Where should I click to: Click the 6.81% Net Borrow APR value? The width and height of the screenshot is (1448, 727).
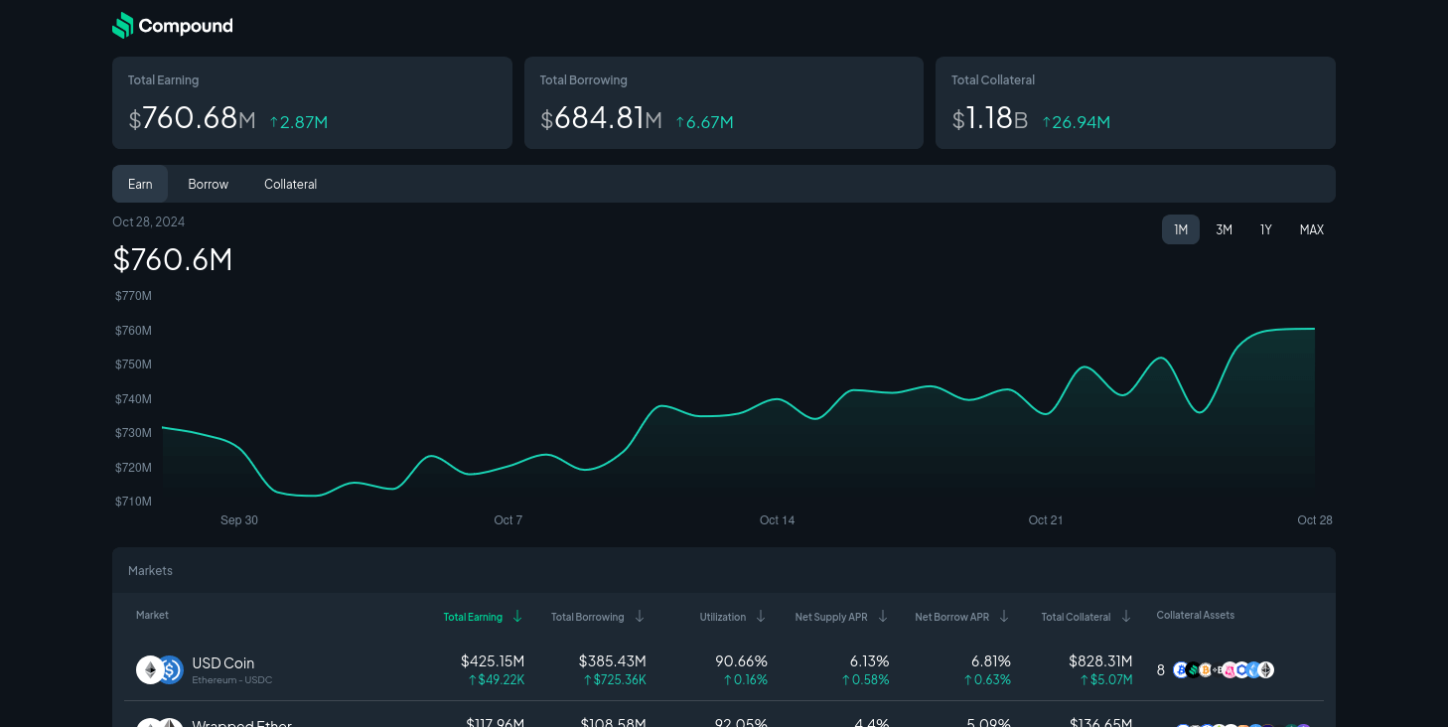(991, 661)
